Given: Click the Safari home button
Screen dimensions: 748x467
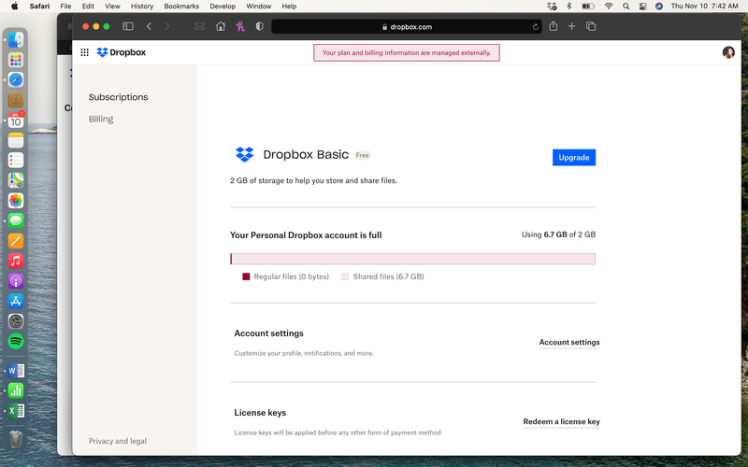Looking at the screenshot, I should [x=221, y=26].
